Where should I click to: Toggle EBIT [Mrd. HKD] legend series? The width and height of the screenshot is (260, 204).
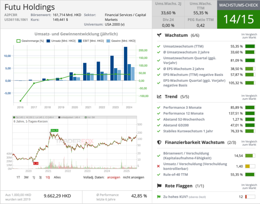tap(91, 41)
